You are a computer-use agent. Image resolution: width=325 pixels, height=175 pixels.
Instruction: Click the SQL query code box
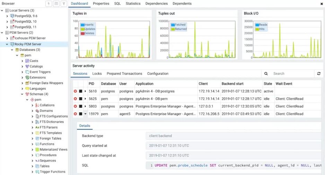click(234, 165)
